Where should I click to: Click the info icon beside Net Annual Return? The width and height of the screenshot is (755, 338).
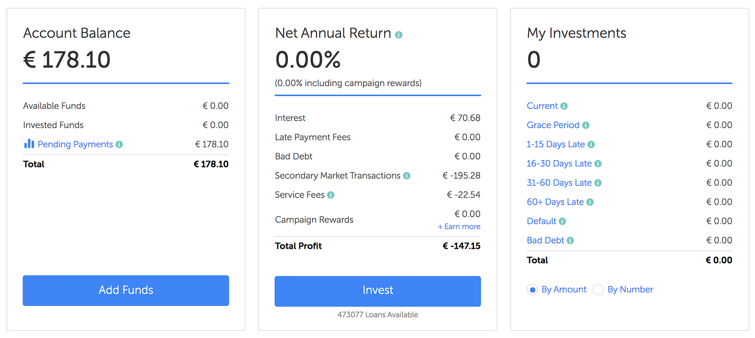pyautogui.click(x=399, y=35)
